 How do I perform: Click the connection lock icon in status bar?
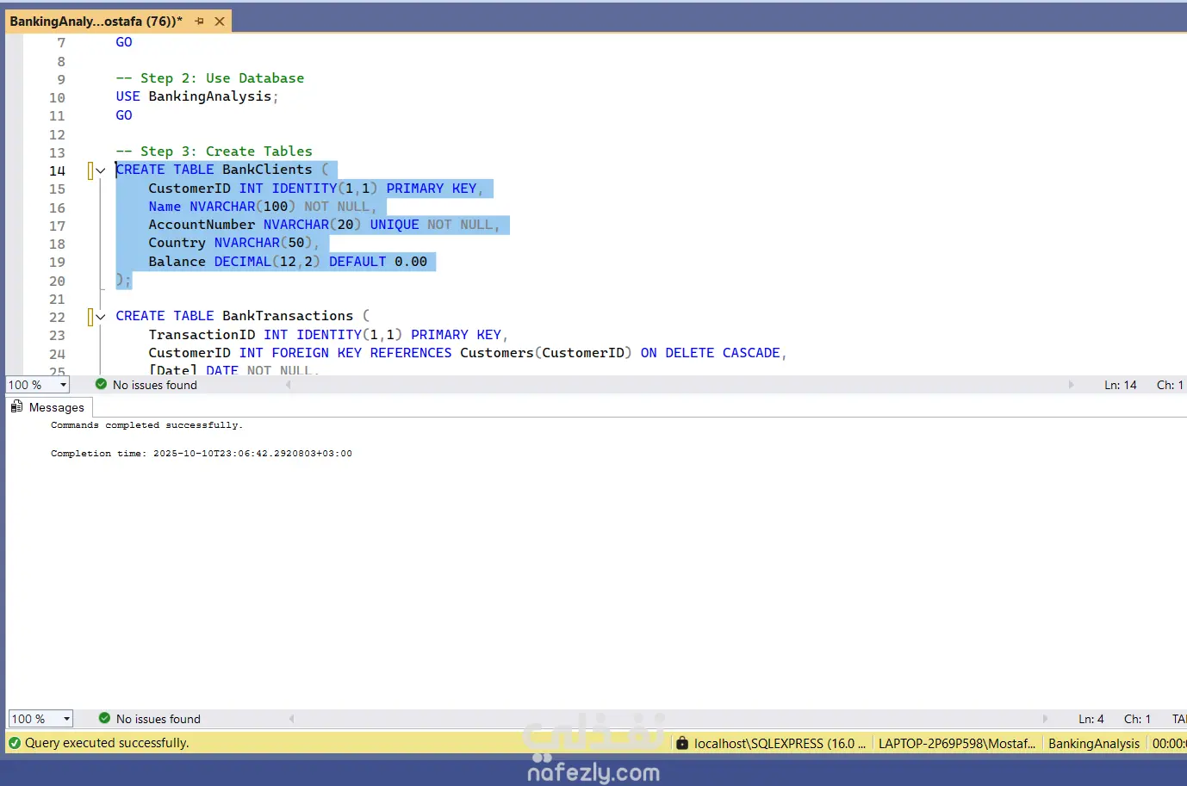tap(682, 743)
